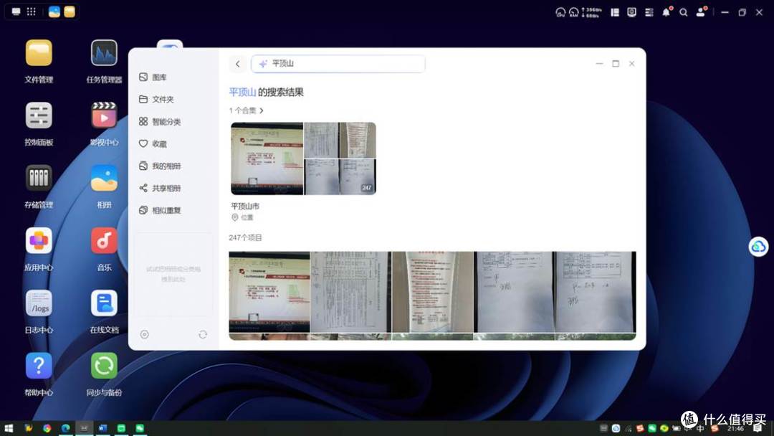The width and height of the screenshot is (774, 436).
Task: Launch 同步与备份 app
Action: coord(104,366)
